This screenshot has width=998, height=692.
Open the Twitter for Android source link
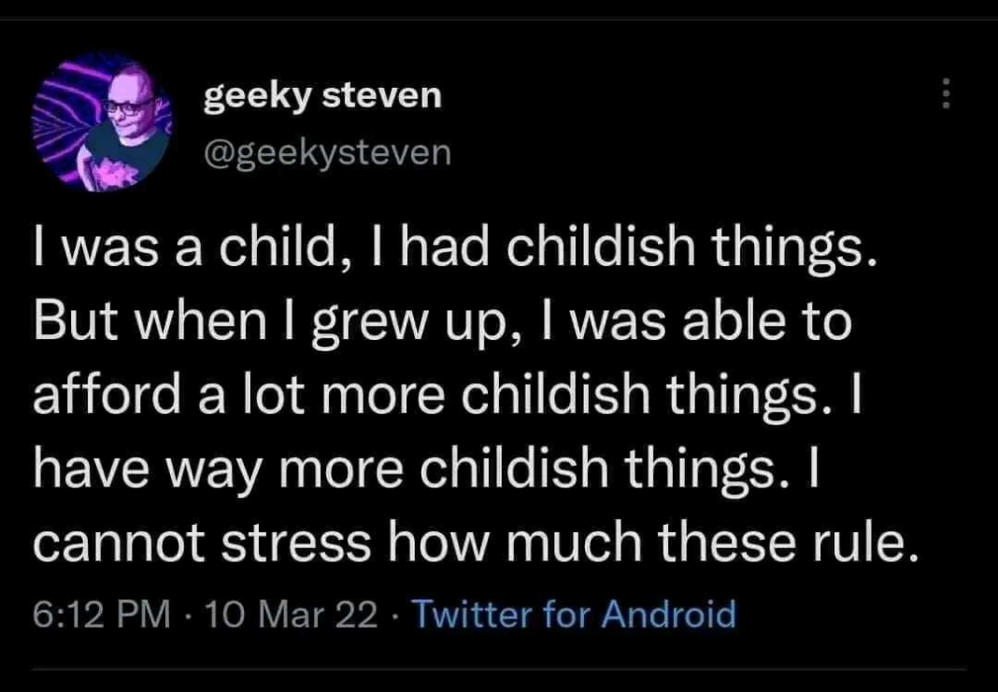click(574, 614)
